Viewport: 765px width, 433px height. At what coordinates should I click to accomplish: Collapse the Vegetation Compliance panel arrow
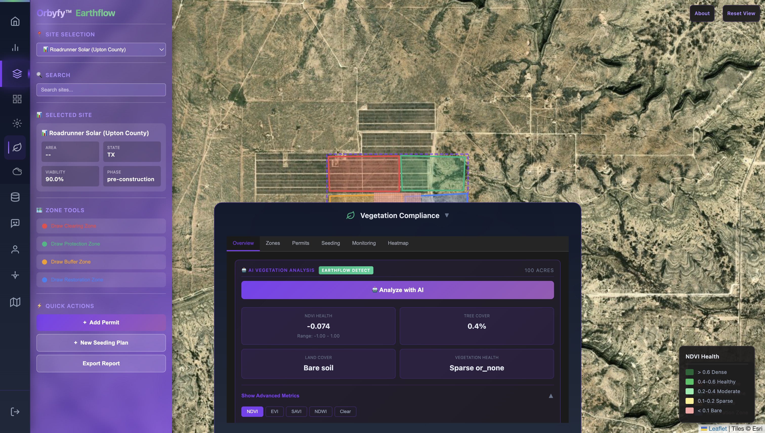[446, 215]
